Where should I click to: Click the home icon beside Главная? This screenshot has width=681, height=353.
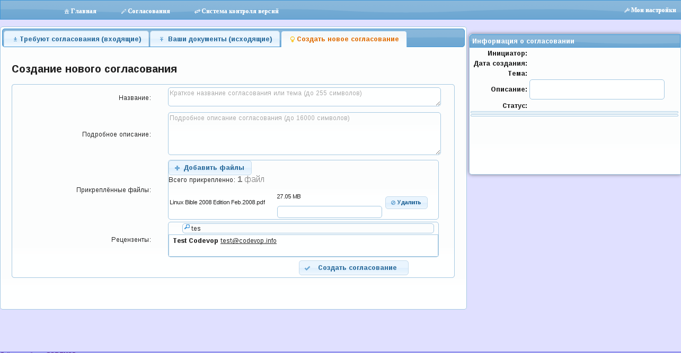pyautogui.click(x=67, y=11)
